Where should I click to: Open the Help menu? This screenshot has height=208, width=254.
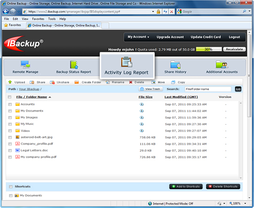(x=63, y=19)
